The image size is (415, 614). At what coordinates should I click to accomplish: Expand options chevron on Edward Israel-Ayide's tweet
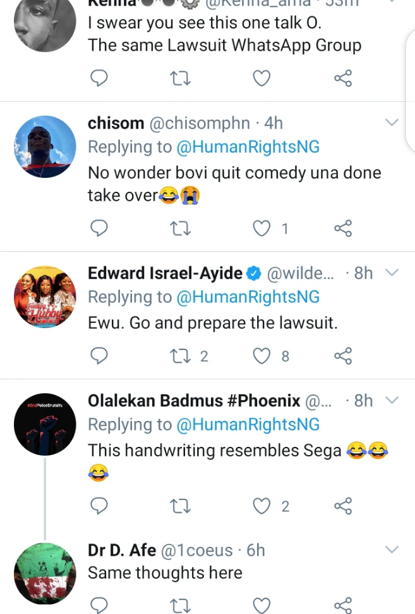tap(392, 273)
